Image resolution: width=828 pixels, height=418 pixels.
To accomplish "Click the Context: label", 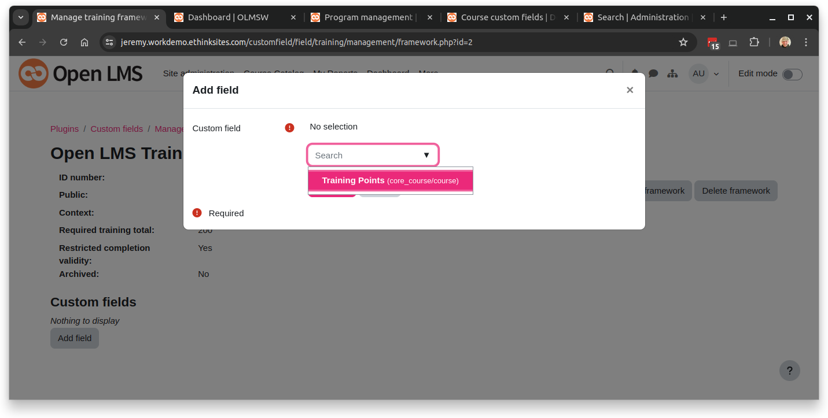I will [76, 213].
